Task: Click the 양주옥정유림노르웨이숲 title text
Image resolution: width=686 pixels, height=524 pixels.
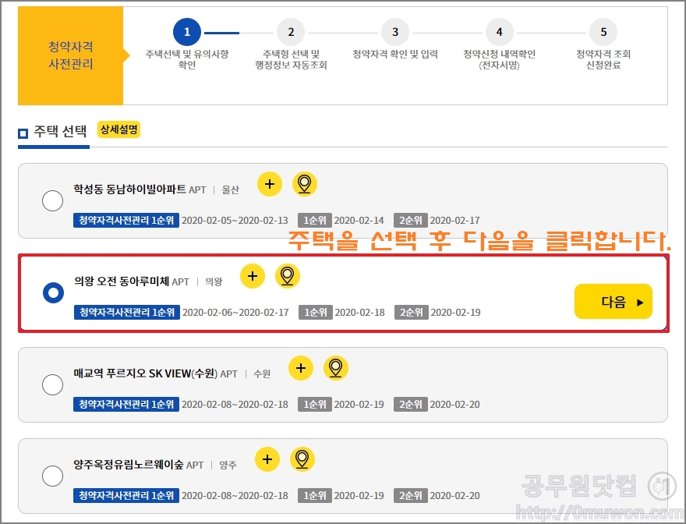Action: tap(129, 465)
